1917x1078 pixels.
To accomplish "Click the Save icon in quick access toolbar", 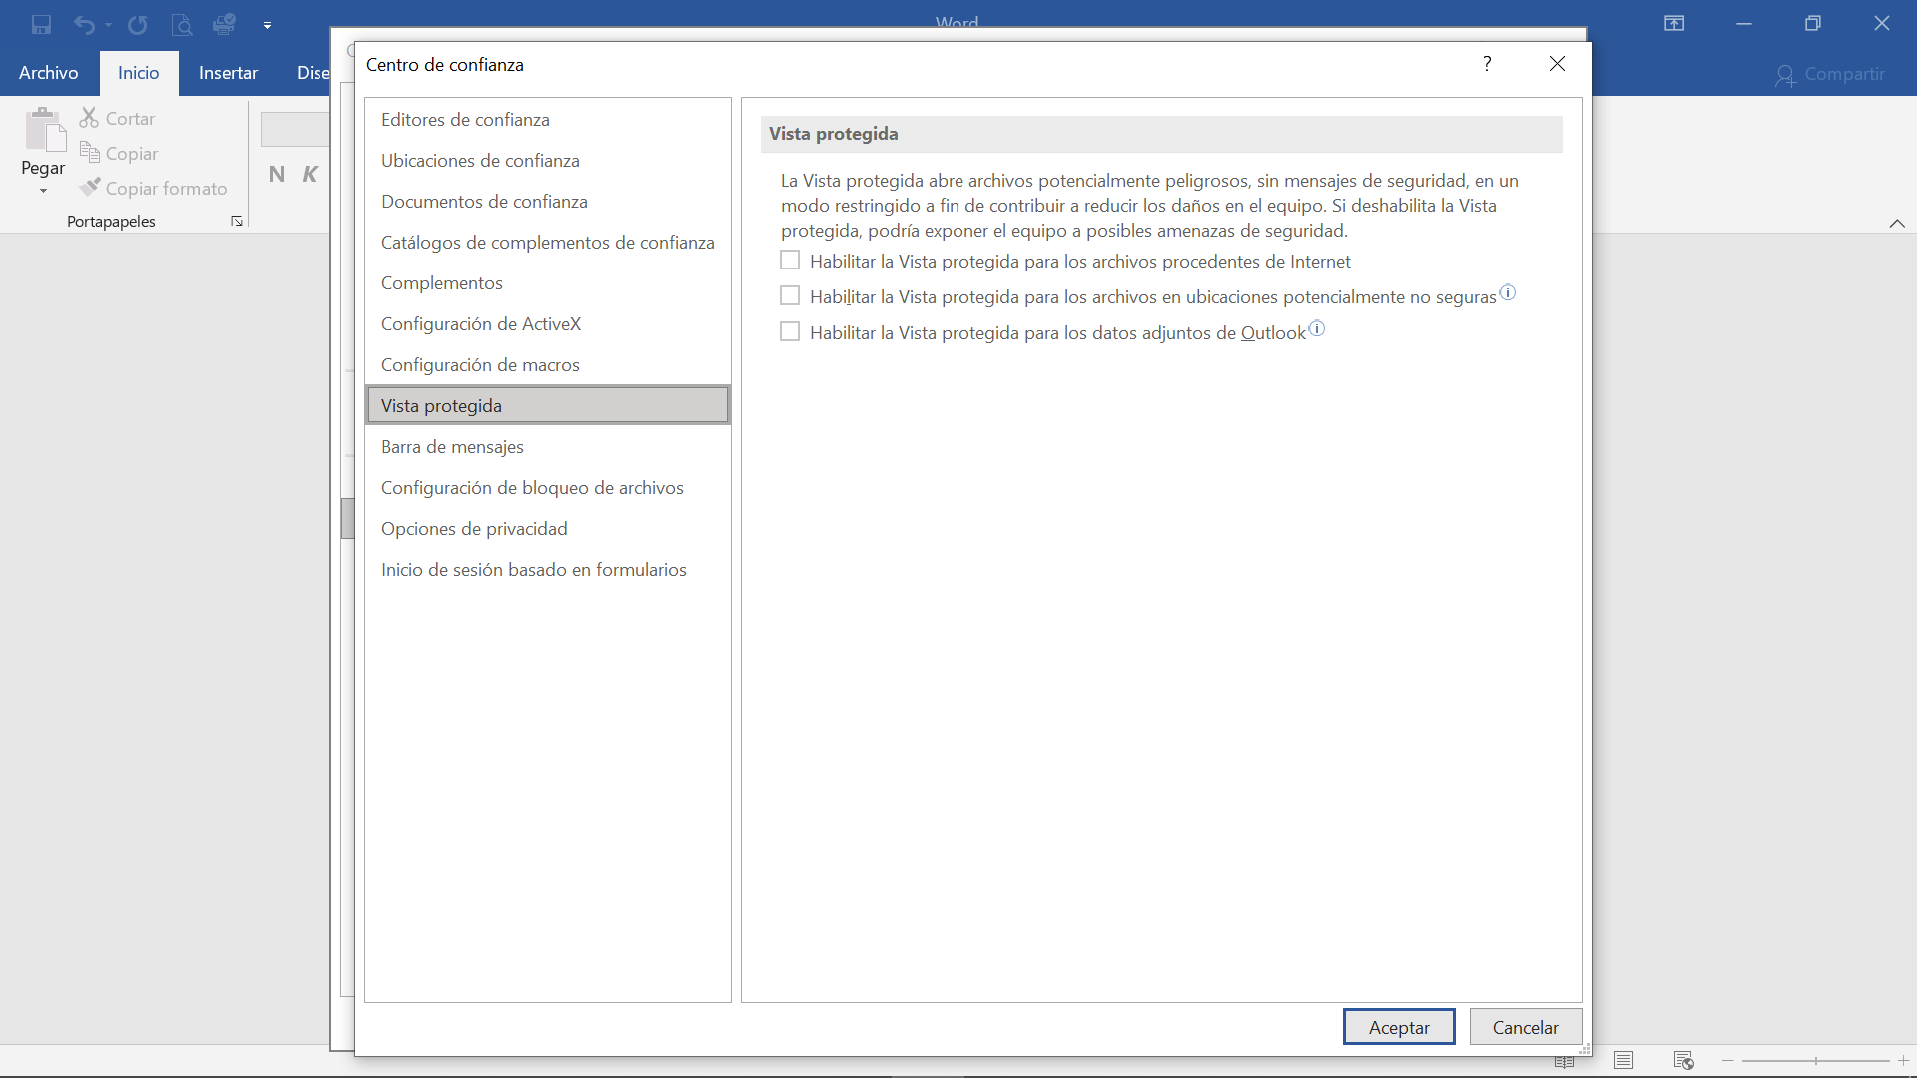I will 41,24.
